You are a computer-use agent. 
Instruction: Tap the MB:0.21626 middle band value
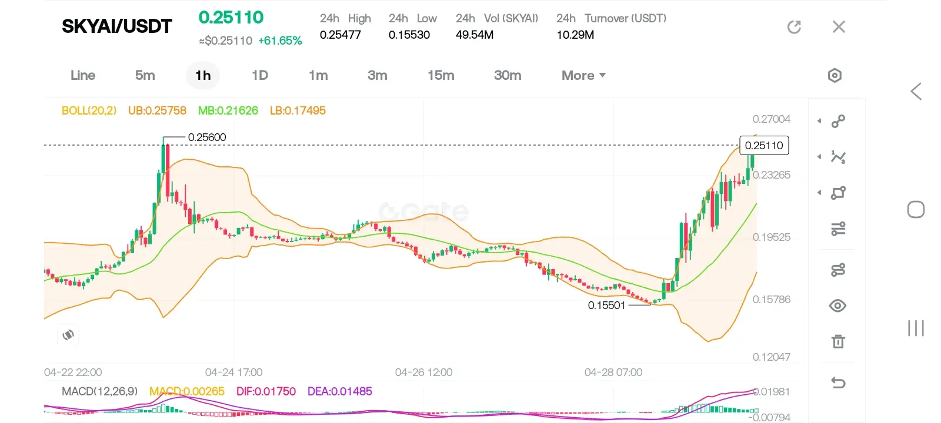(228, 110)
